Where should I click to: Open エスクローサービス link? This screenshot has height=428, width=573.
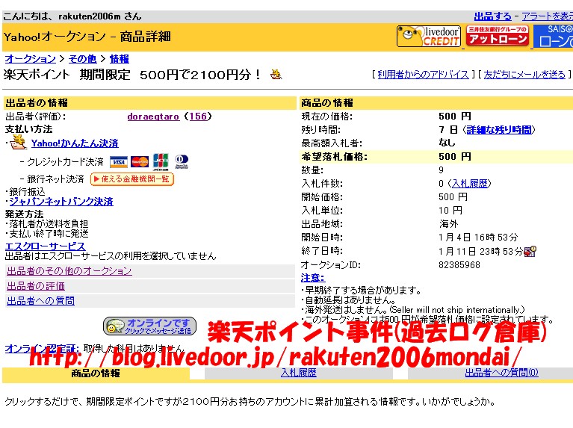coord(46,246)
